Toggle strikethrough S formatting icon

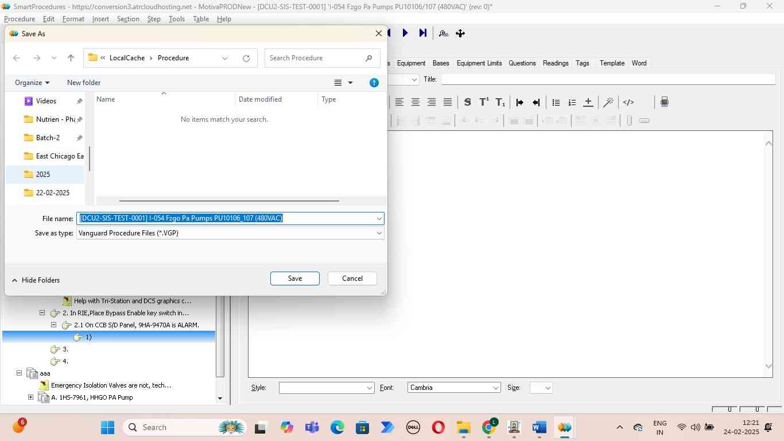[467, 102]
